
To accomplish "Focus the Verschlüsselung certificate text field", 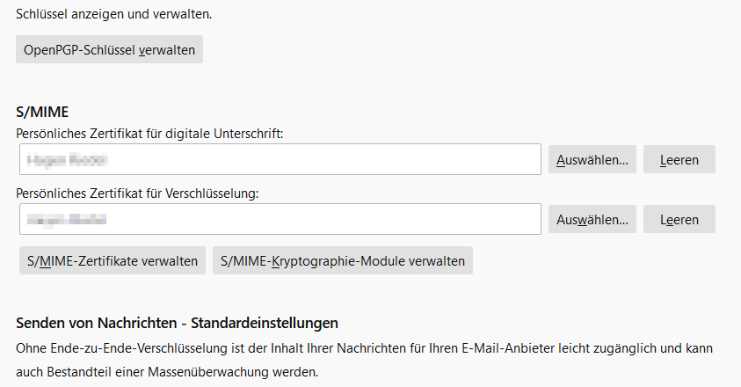I will (x=280, y=219).
